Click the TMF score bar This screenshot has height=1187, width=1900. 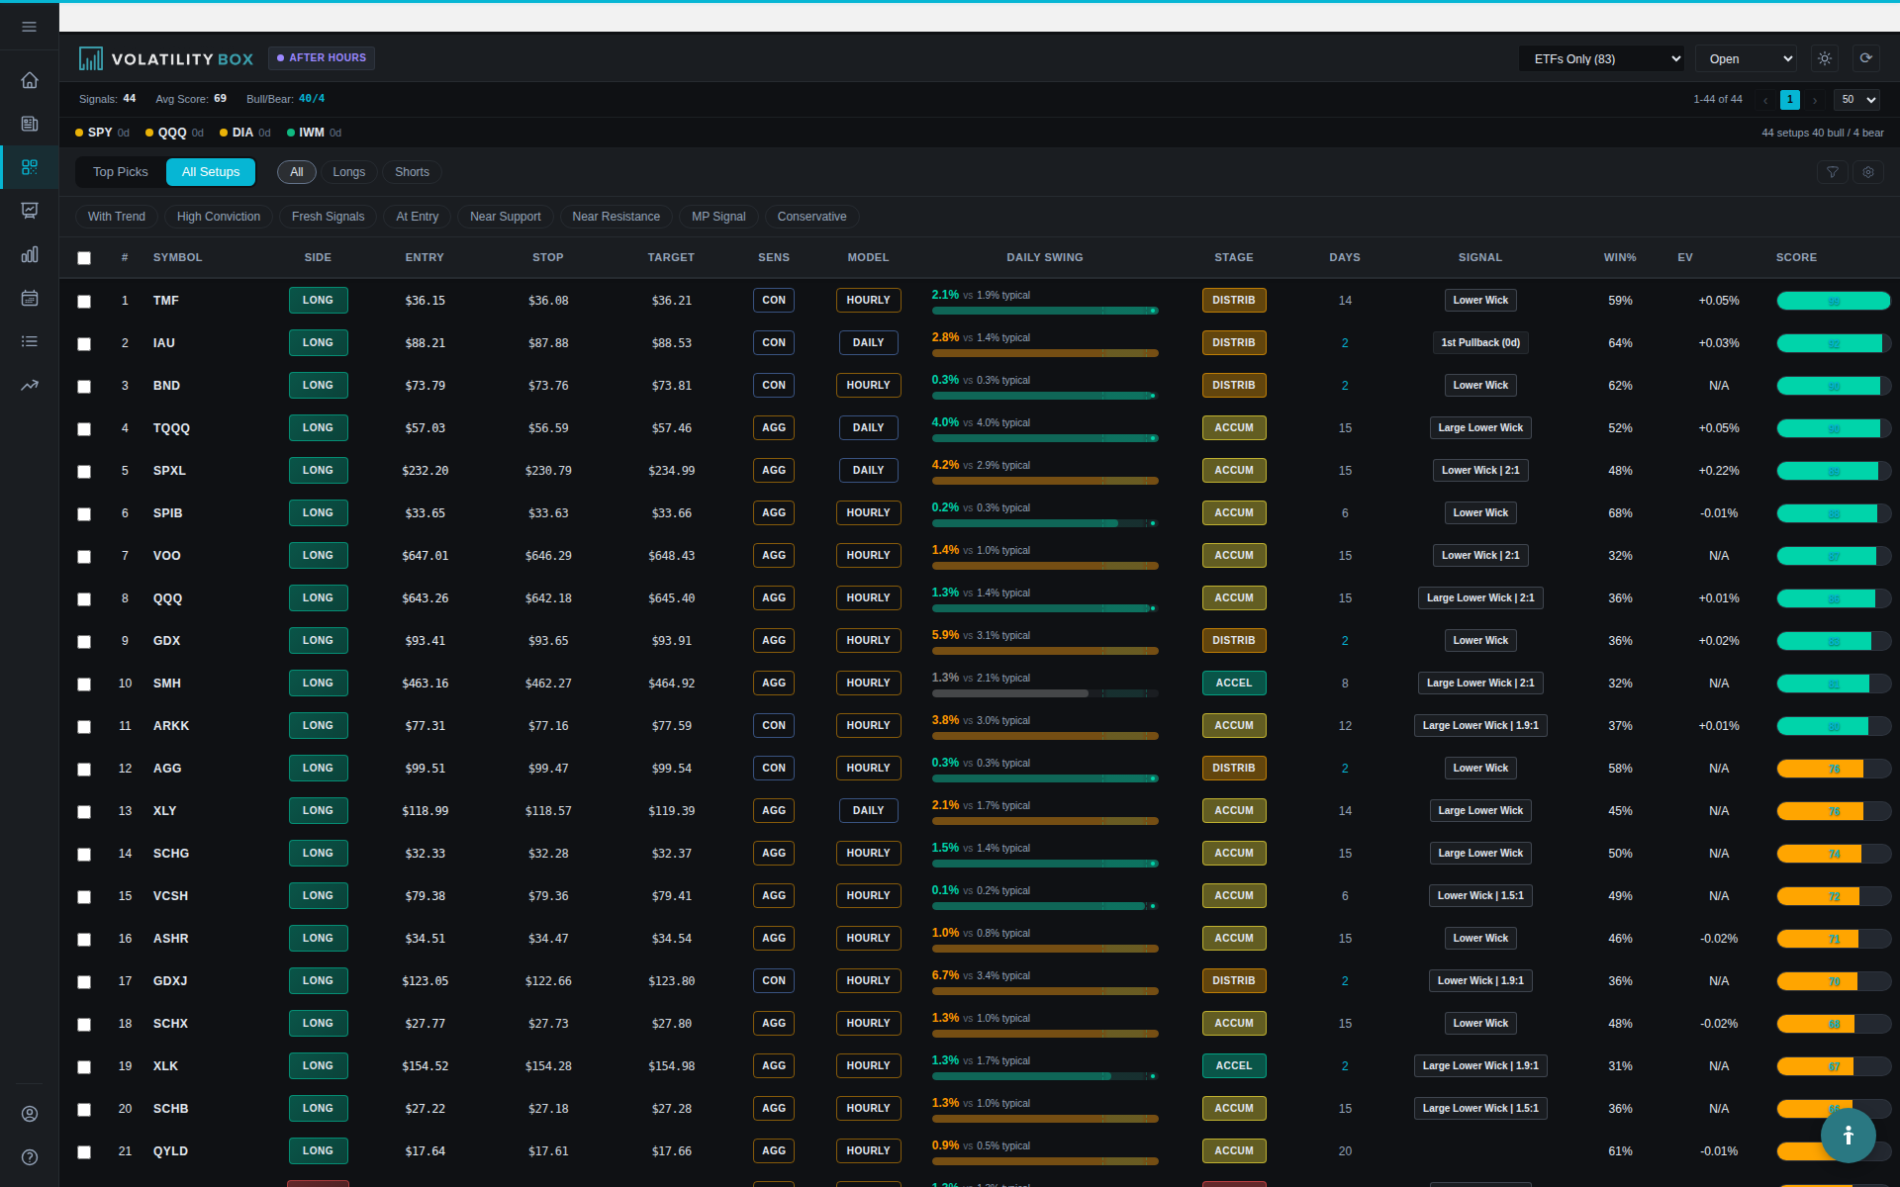[1834, 301]
